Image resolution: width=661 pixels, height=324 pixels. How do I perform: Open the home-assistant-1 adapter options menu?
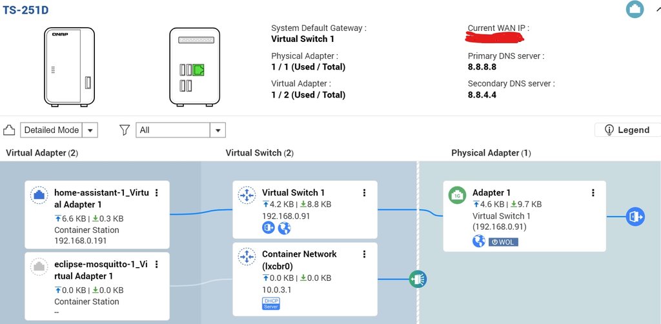157,192
